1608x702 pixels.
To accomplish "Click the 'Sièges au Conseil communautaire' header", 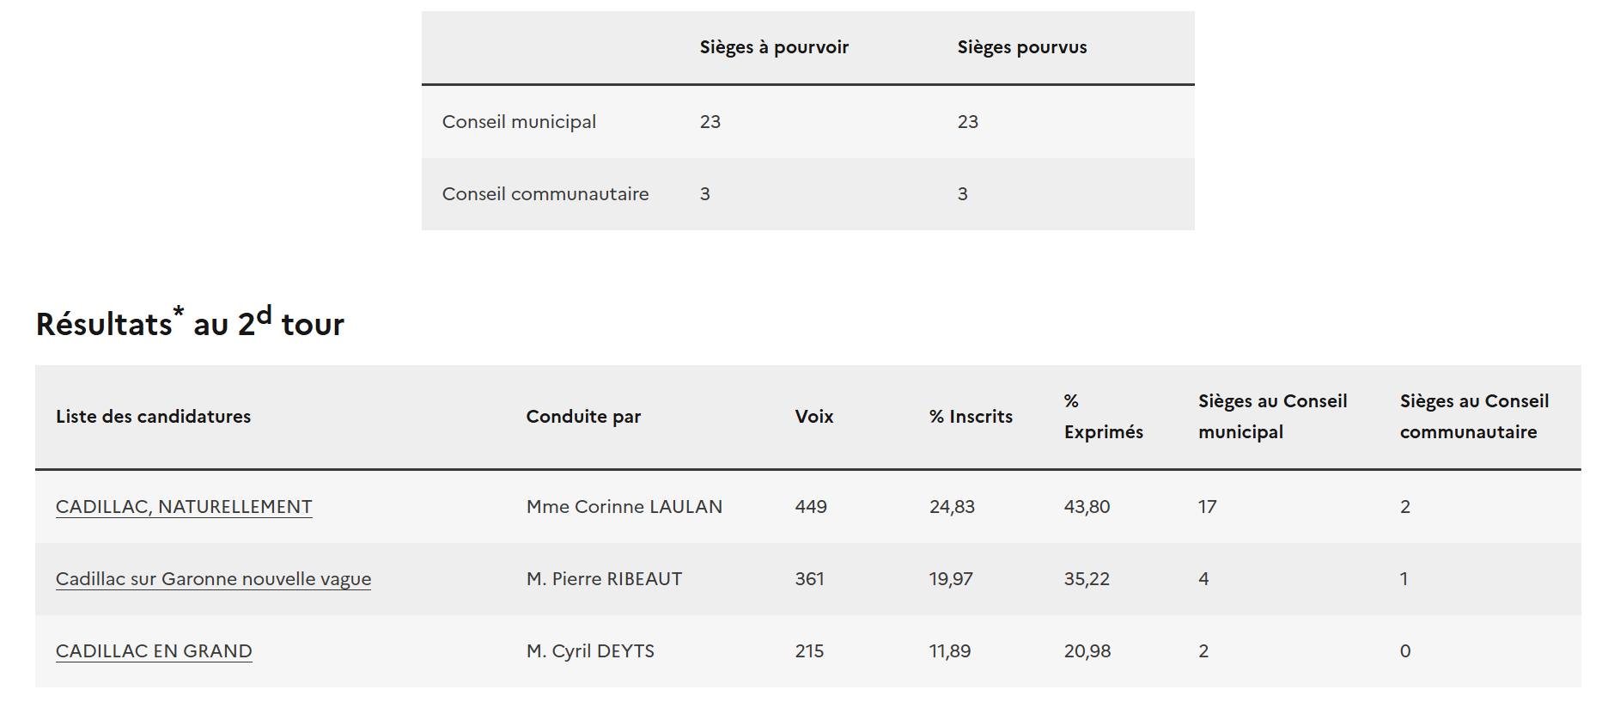I will [x=1474, y=417].
